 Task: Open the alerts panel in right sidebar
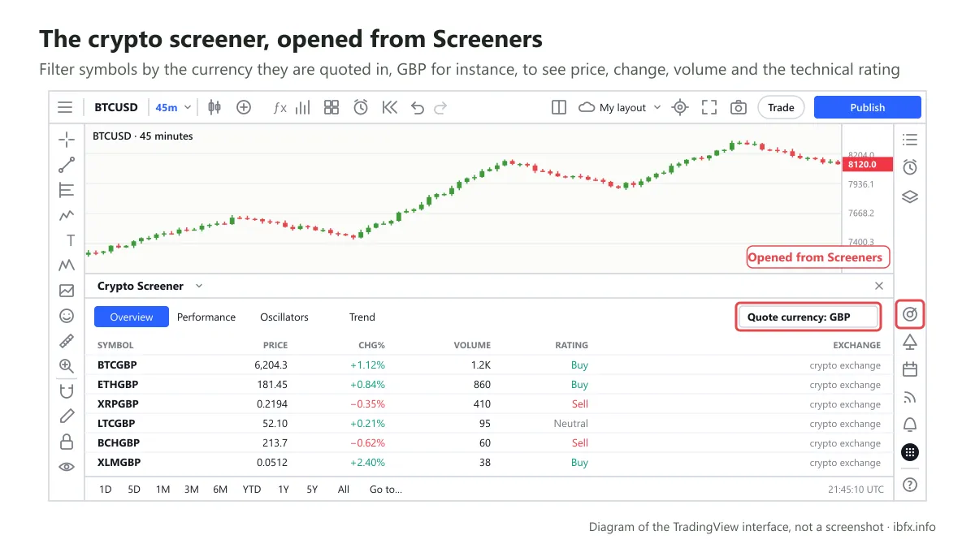click(910, 167)
